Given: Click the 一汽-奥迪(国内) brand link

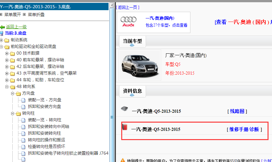Looking at the screenshot, I should (x=160, y=18).
